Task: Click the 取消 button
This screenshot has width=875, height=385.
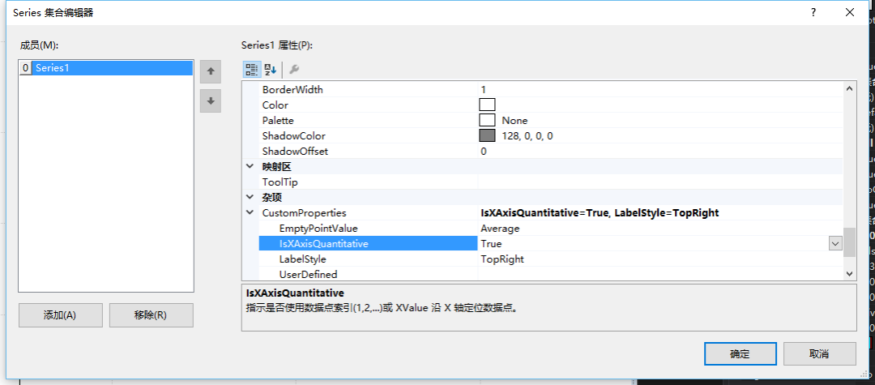Action: tap(819, 353)
